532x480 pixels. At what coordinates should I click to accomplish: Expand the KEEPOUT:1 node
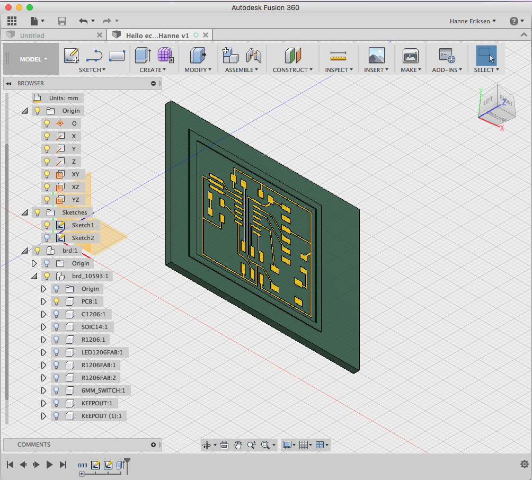(x=43, y=403)
